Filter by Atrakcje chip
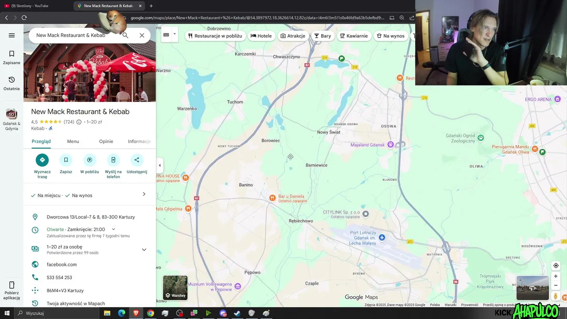Image resolution: width=567 pixels, height=319 pixels. tap(293, 36)
